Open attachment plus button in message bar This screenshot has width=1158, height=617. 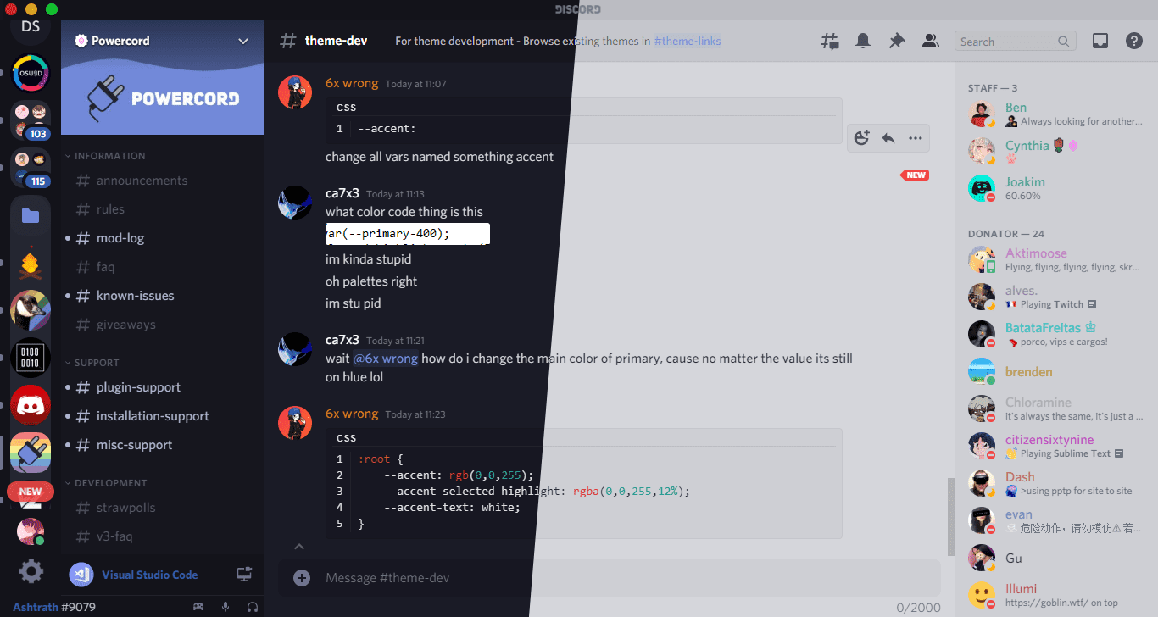tap(301, 578)
